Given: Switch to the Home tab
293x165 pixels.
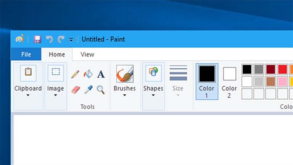Looking at the screenshot, I should click(x=57, y=54).
